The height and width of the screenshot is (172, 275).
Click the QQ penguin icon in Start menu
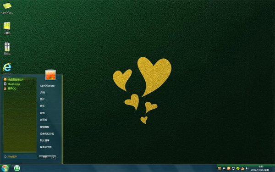point(5,89)
